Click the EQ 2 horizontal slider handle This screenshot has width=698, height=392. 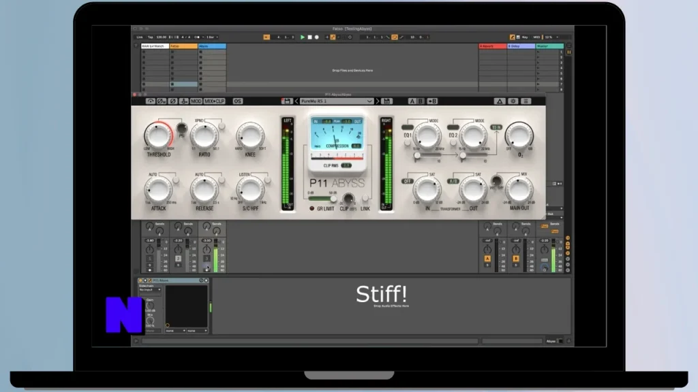463,156
